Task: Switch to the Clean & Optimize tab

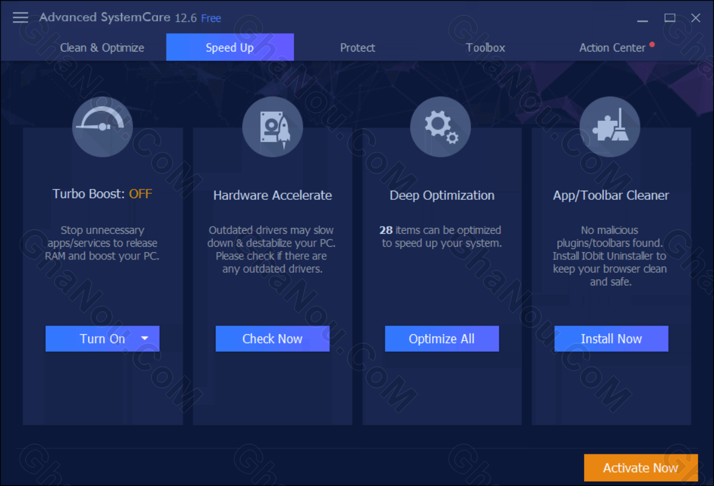Action: pos(102,48)
